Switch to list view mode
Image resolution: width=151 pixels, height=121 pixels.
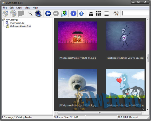107,14
